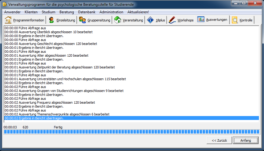Click the completed blue progress bar
This screenshot has height=151, width=264.
131,132
